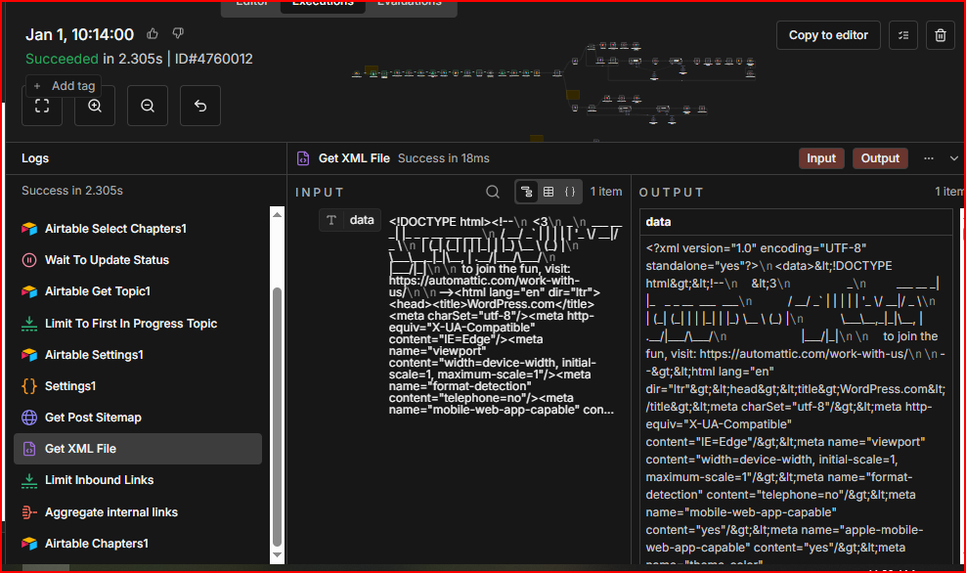Click the execution ID#4760012 text
This screenshot has width=966, height=573.
coord(214,59)
